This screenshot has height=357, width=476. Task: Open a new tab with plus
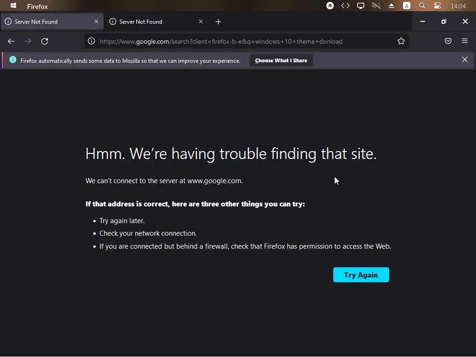[218, 22]
